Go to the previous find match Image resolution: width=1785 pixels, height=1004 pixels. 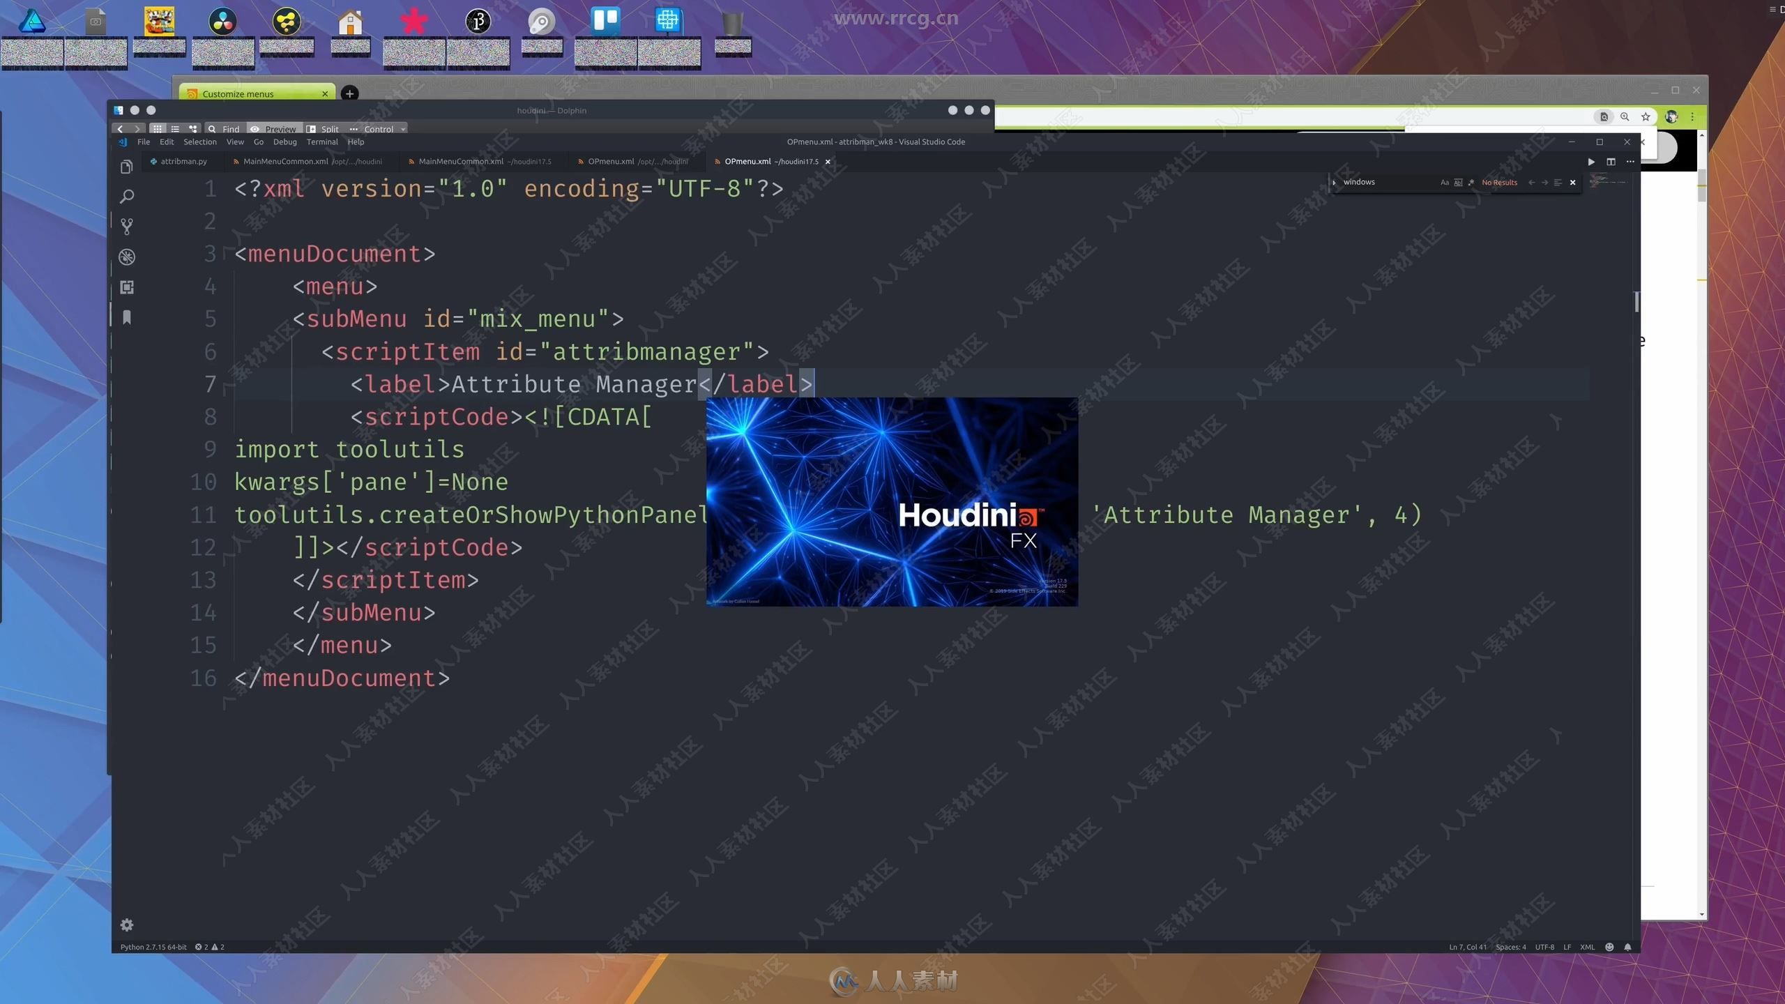pos(1531,183)
